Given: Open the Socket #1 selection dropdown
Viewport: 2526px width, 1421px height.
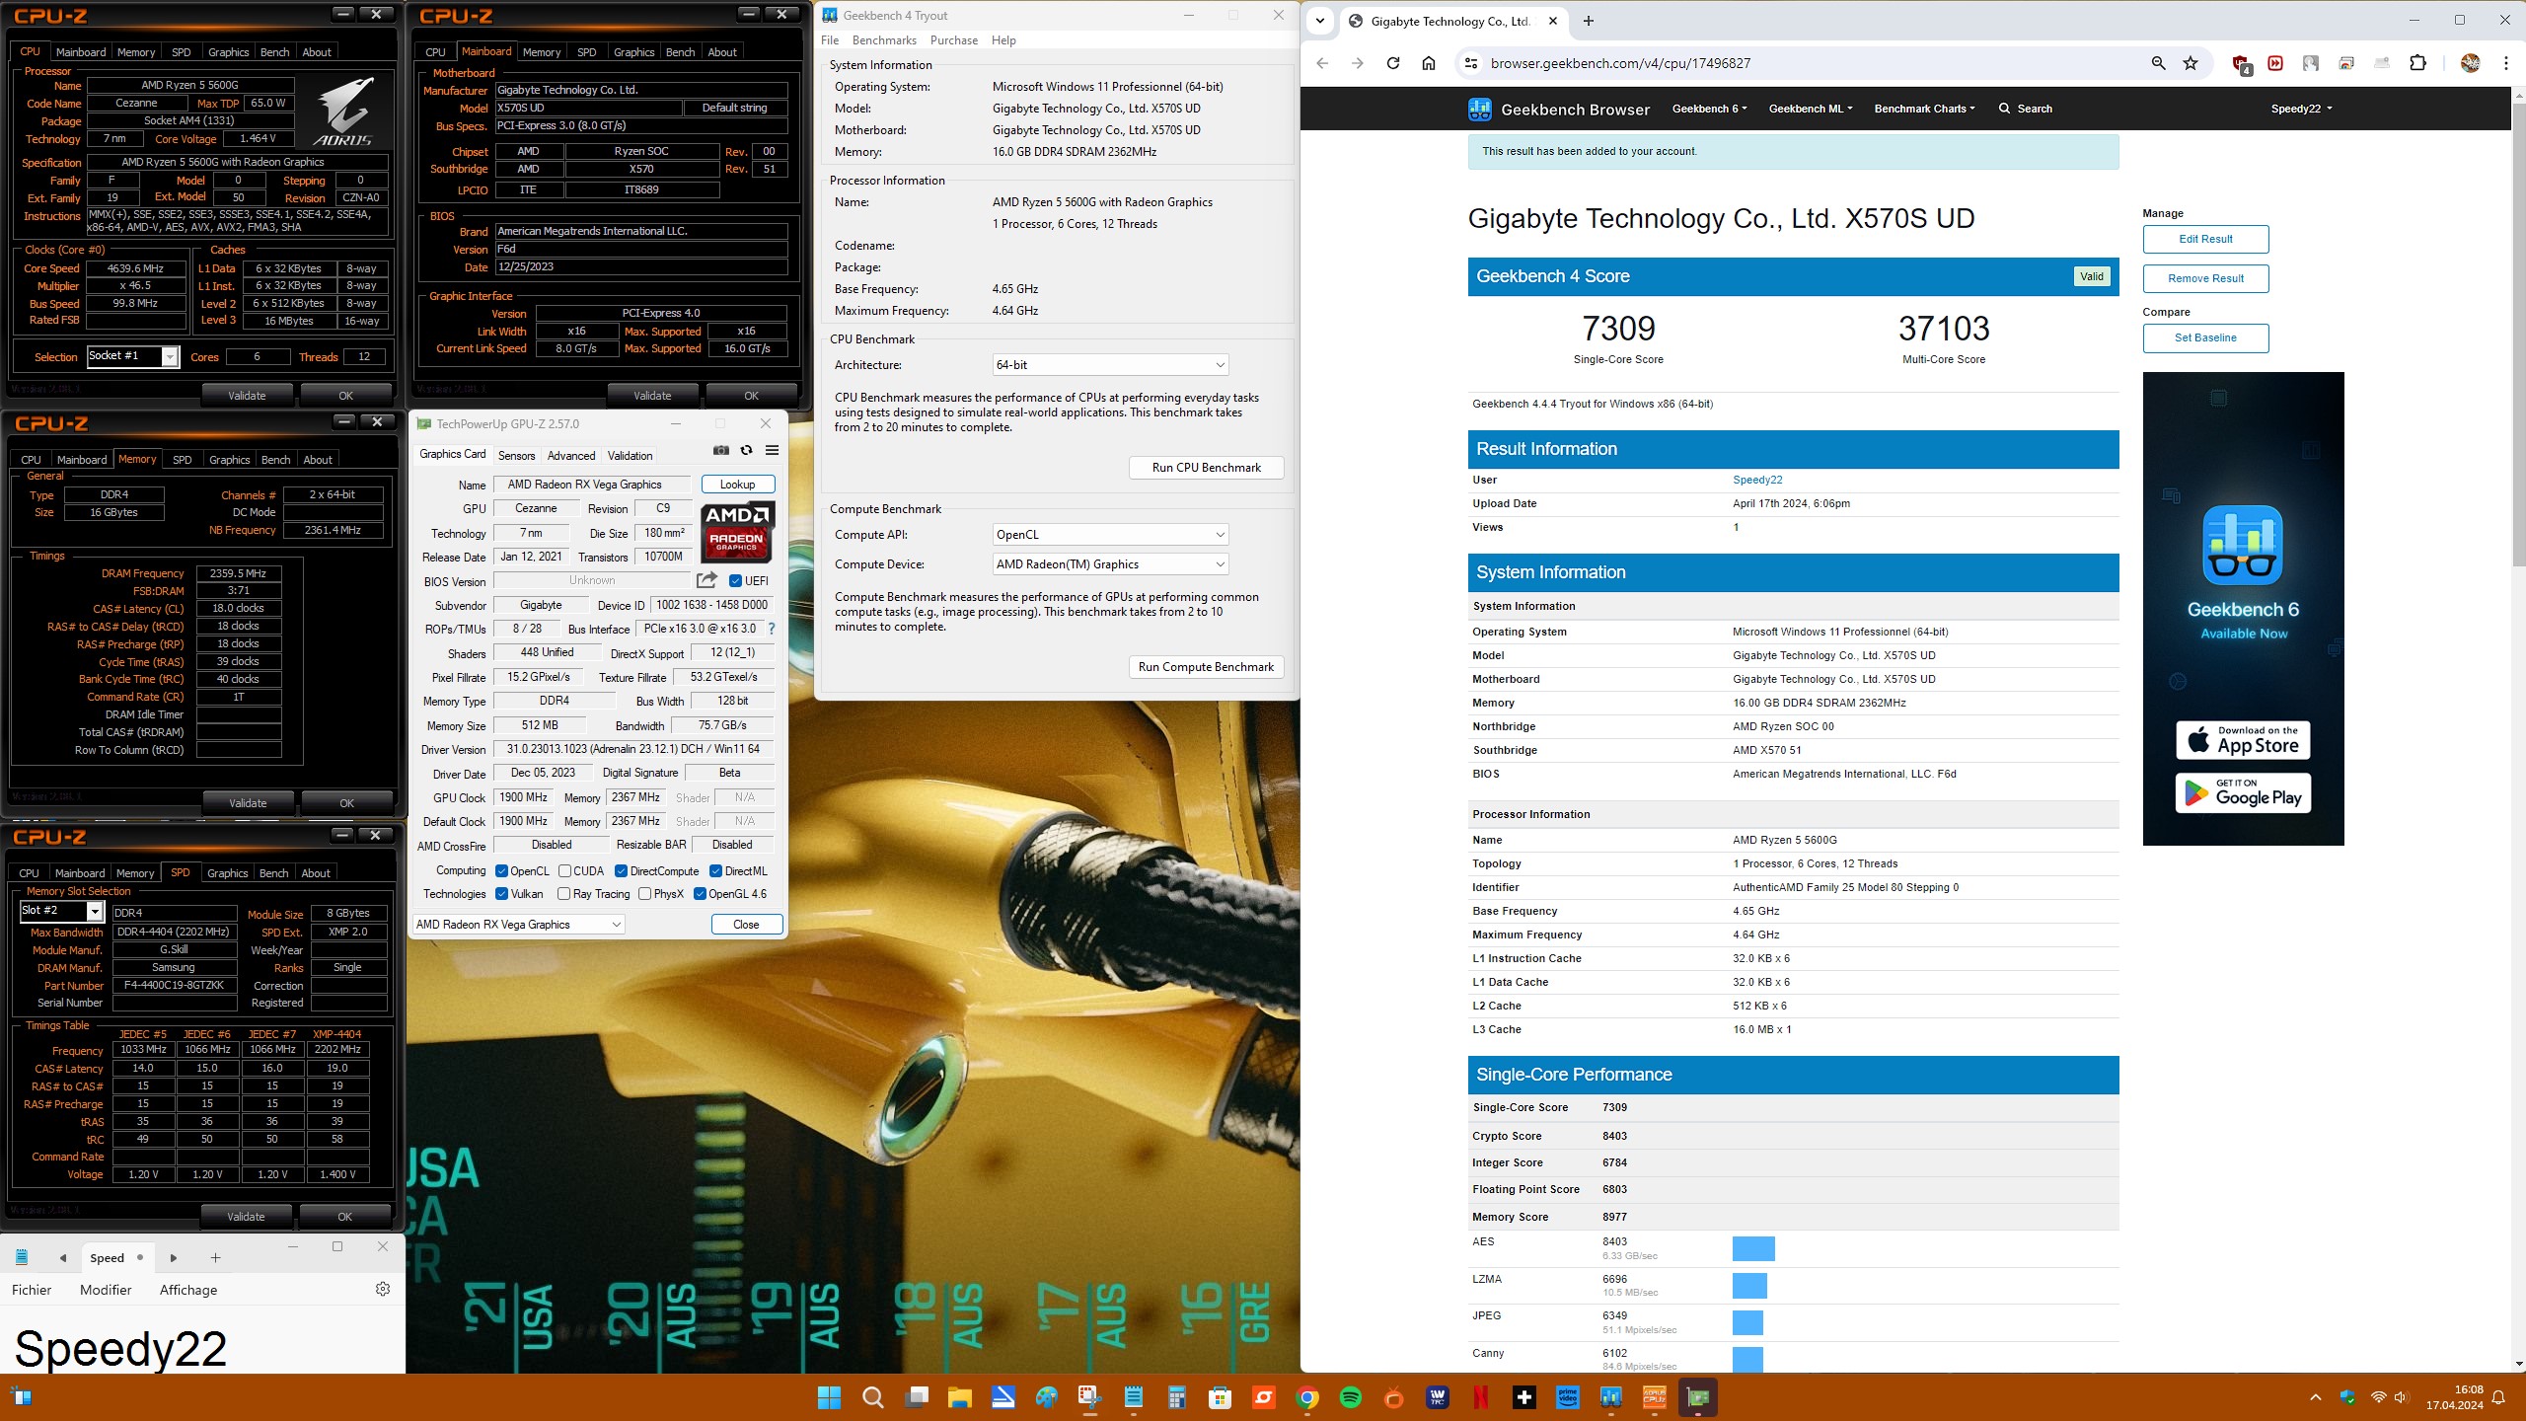Looking at the screenshot, I should click(132, 356).
